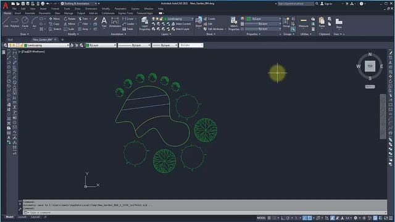Toggle 2D object snap in status bar
The height and width of the screenshot is (222, 395).
[x=310, y=218]
